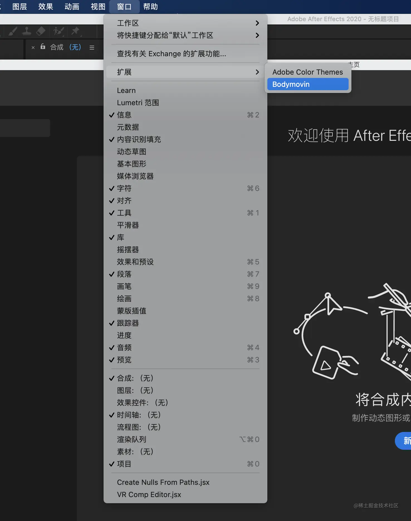Show 流程图: (无) panel
This screenshot has height=521, width=411.
[x=185, y=427]
